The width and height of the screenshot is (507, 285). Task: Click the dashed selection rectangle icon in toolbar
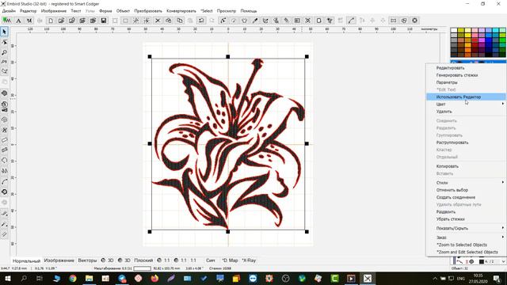pyautogui.click(x=115, y=21)
